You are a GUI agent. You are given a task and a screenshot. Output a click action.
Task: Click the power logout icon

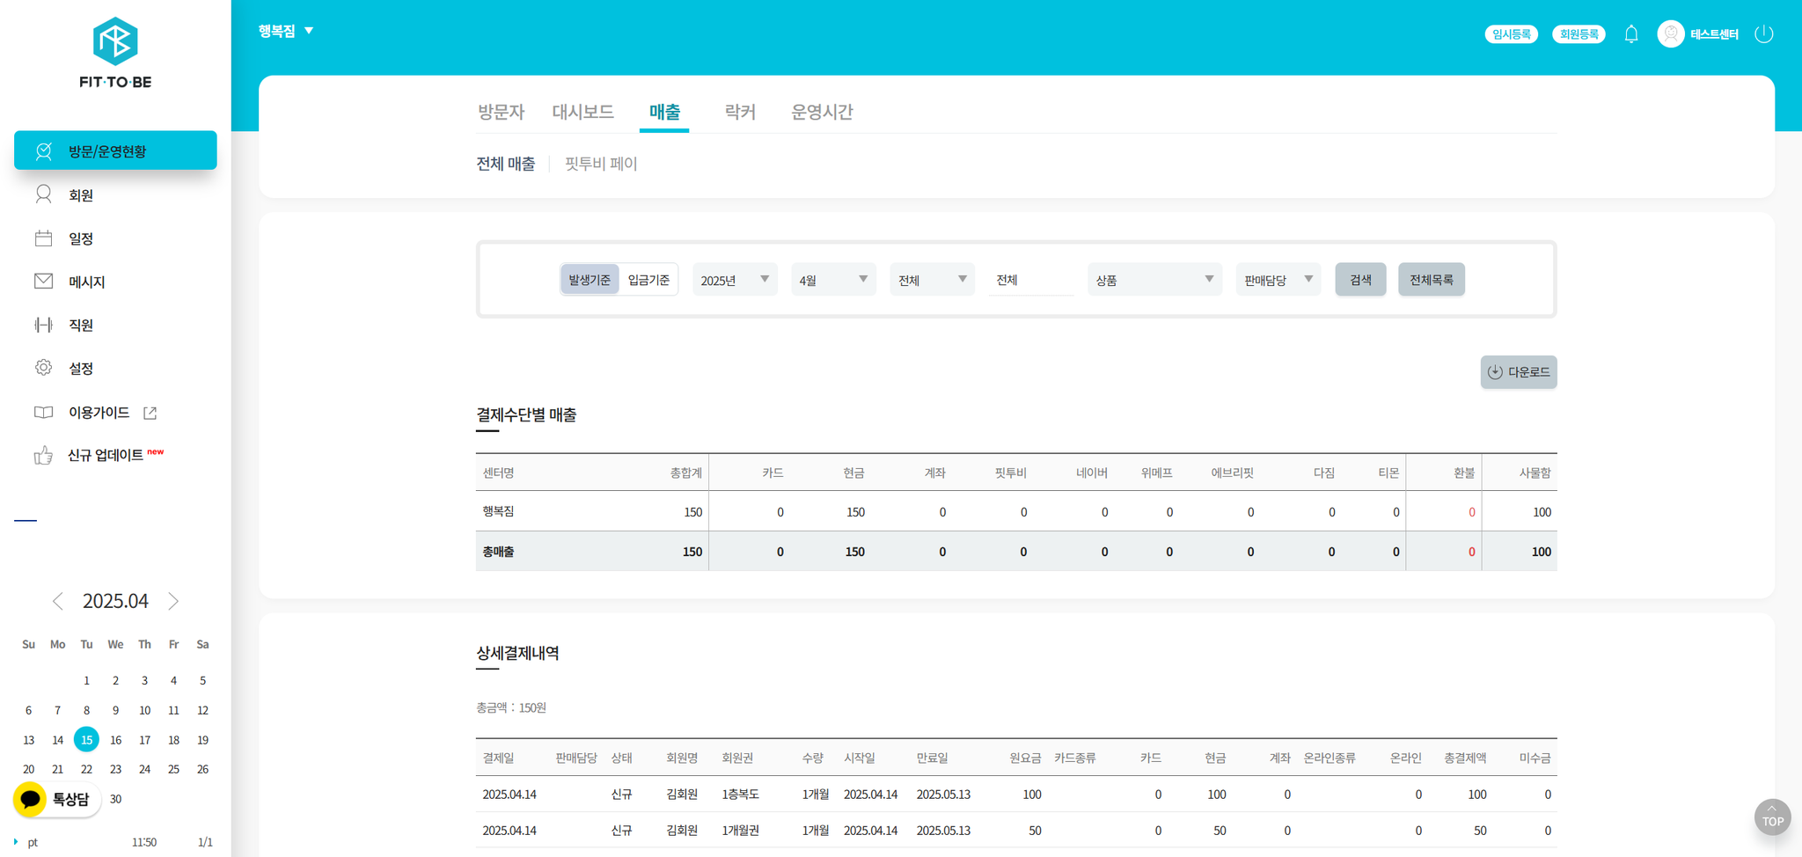1763,34
